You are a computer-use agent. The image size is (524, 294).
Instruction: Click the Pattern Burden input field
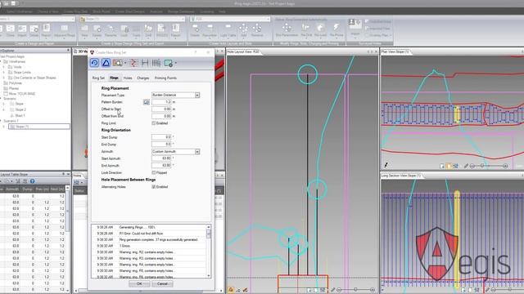pyautogui.click(x=161, y=102)
